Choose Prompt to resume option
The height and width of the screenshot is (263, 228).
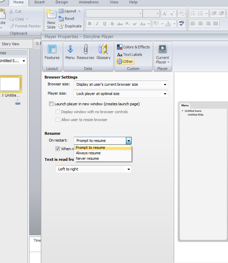(103, 147)
